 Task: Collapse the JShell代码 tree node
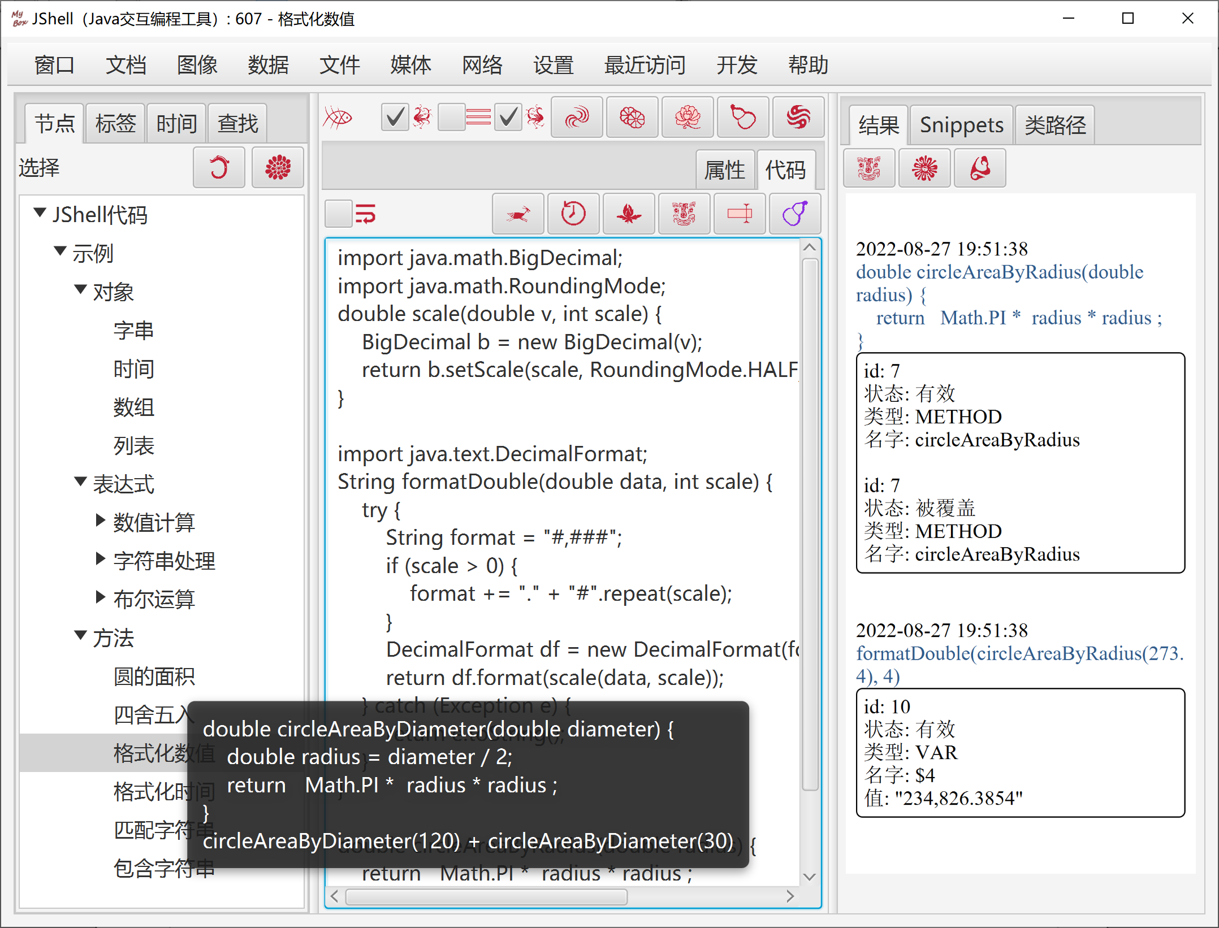click(40, 213)
